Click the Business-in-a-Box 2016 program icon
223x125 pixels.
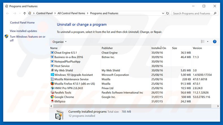52,57
